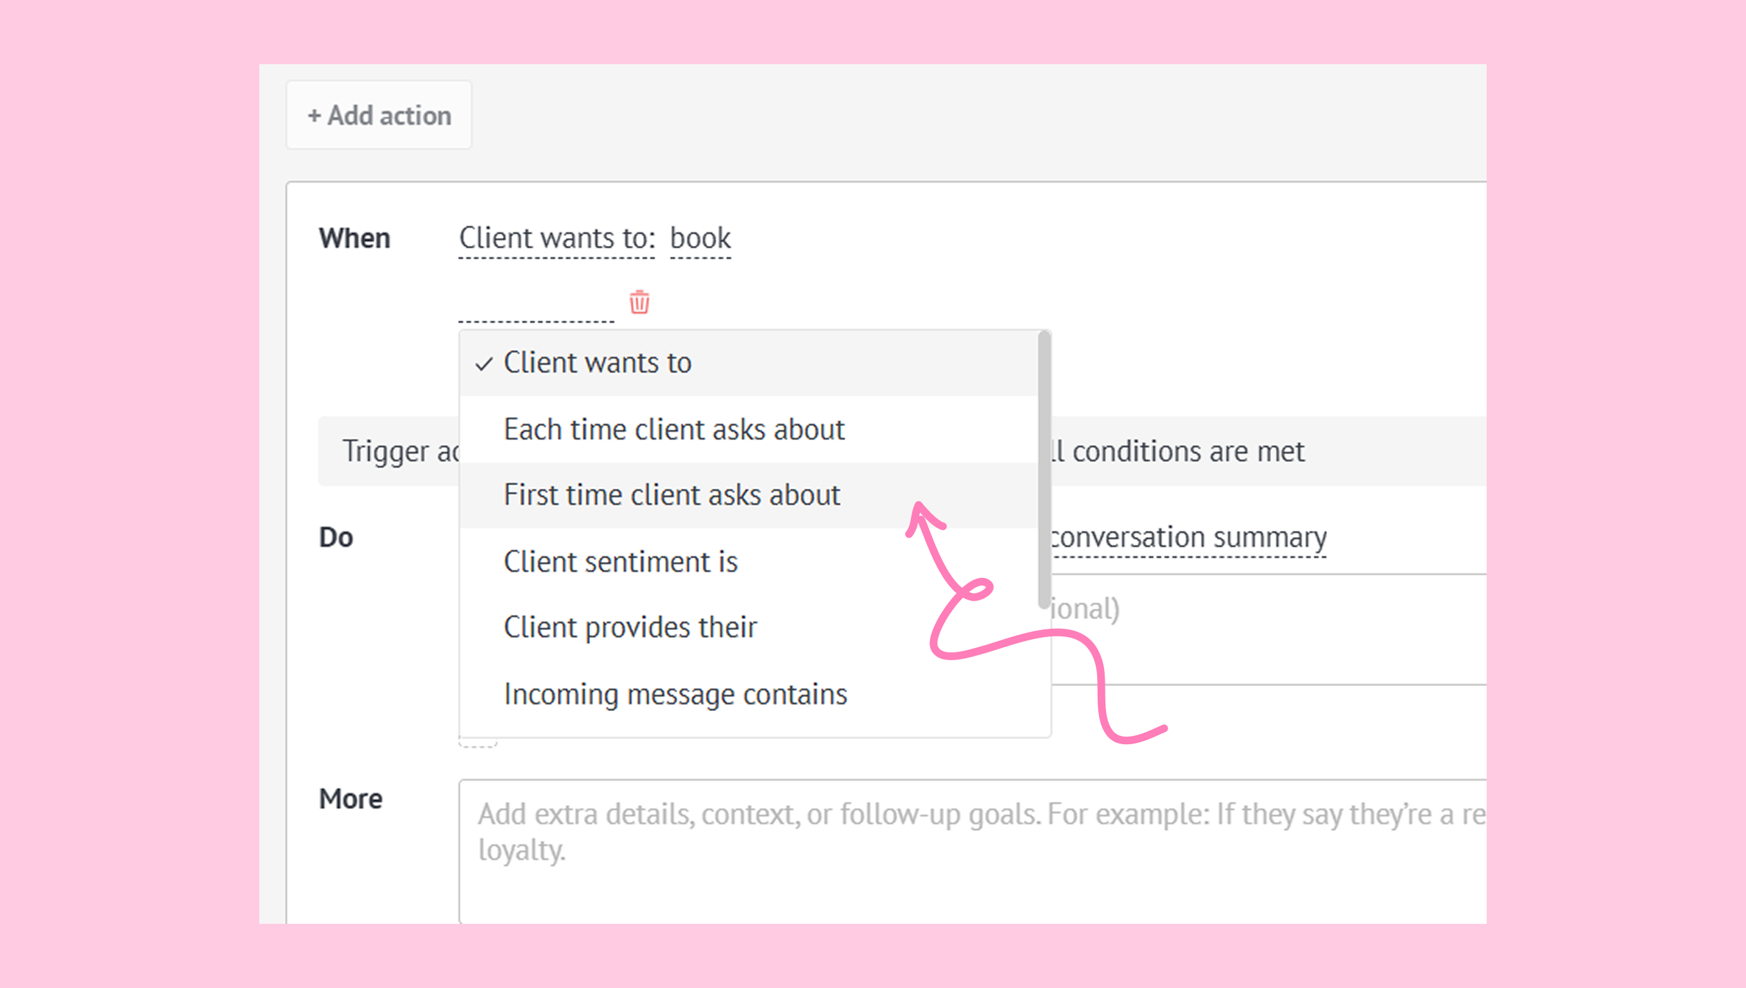Click the 'Trigger' bar's left-hand text

397,451
